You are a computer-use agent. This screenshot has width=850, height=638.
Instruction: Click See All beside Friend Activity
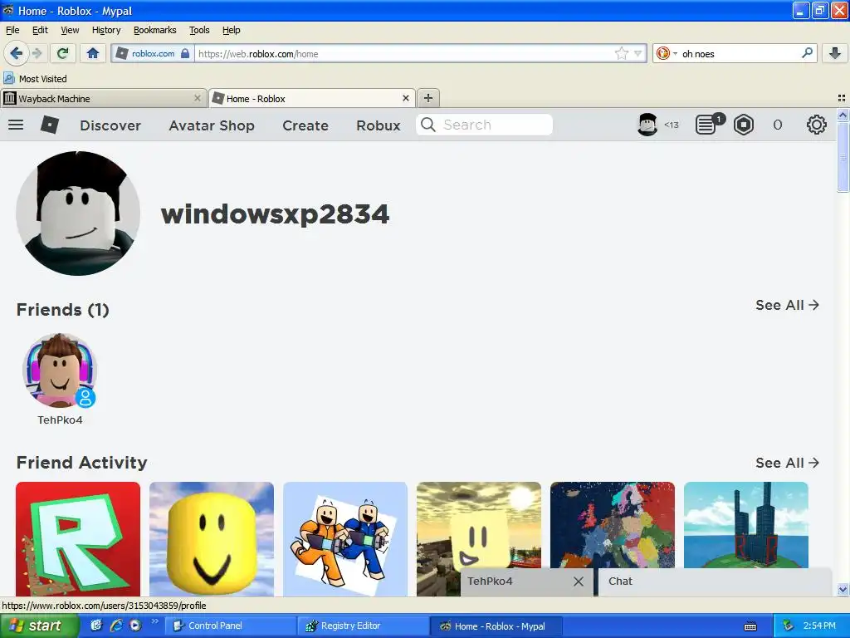(787, 463)
